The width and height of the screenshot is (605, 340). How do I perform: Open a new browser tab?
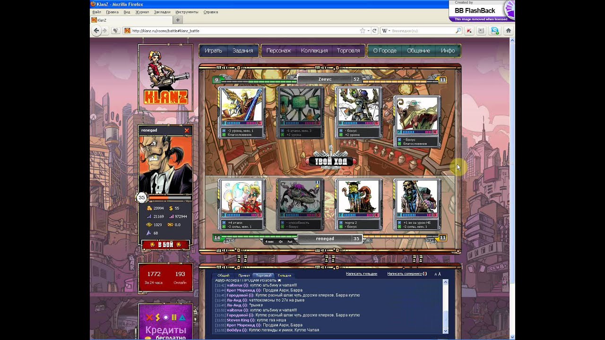click(178, 20)
